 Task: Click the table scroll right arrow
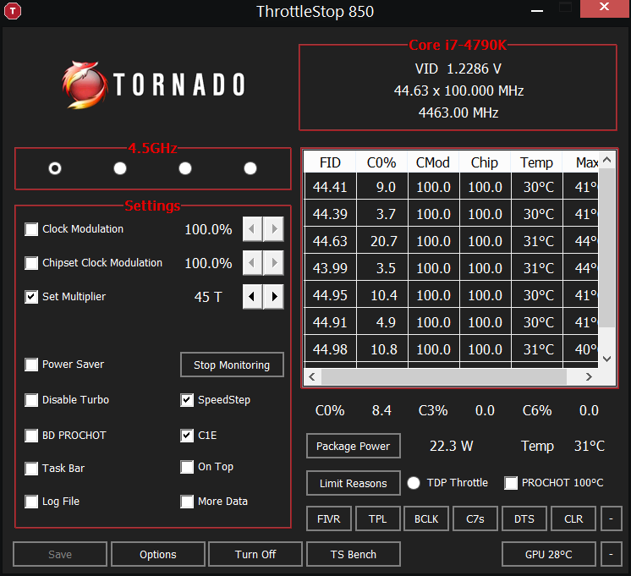pos(589,376)
